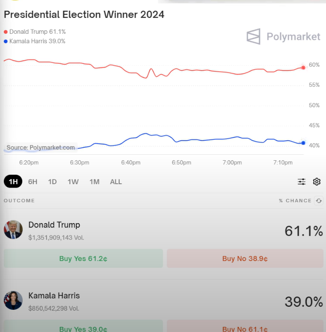Image resolution: width=326 pixels, height=332 pixels.
Task: Switch chart to 1W range
Action: (x=73, y=182)
